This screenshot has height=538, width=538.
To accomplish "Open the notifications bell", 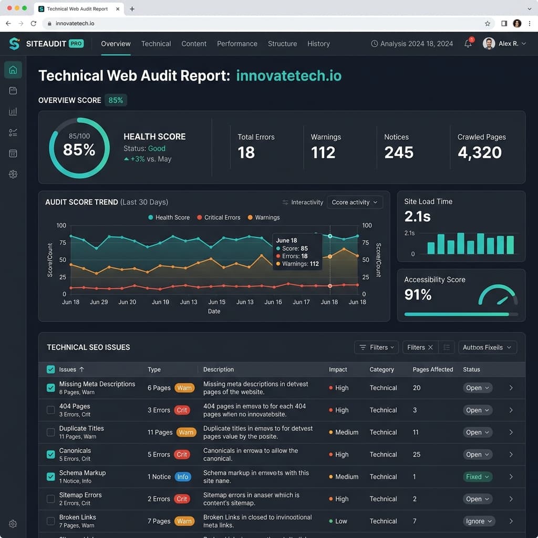I will (x=468, y=44).
